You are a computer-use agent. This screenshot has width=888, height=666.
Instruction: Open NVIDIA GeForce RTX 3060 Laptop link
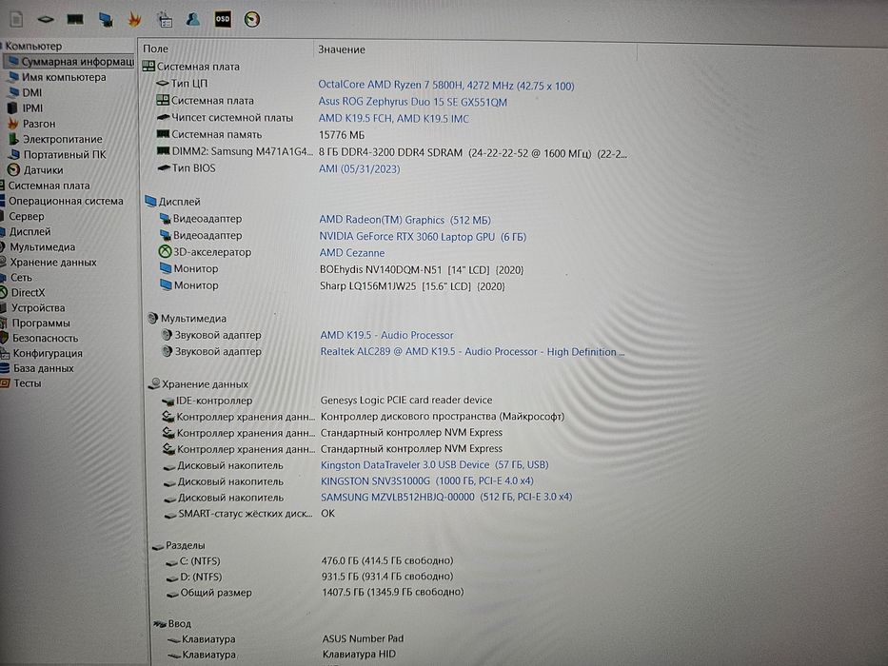423,237
